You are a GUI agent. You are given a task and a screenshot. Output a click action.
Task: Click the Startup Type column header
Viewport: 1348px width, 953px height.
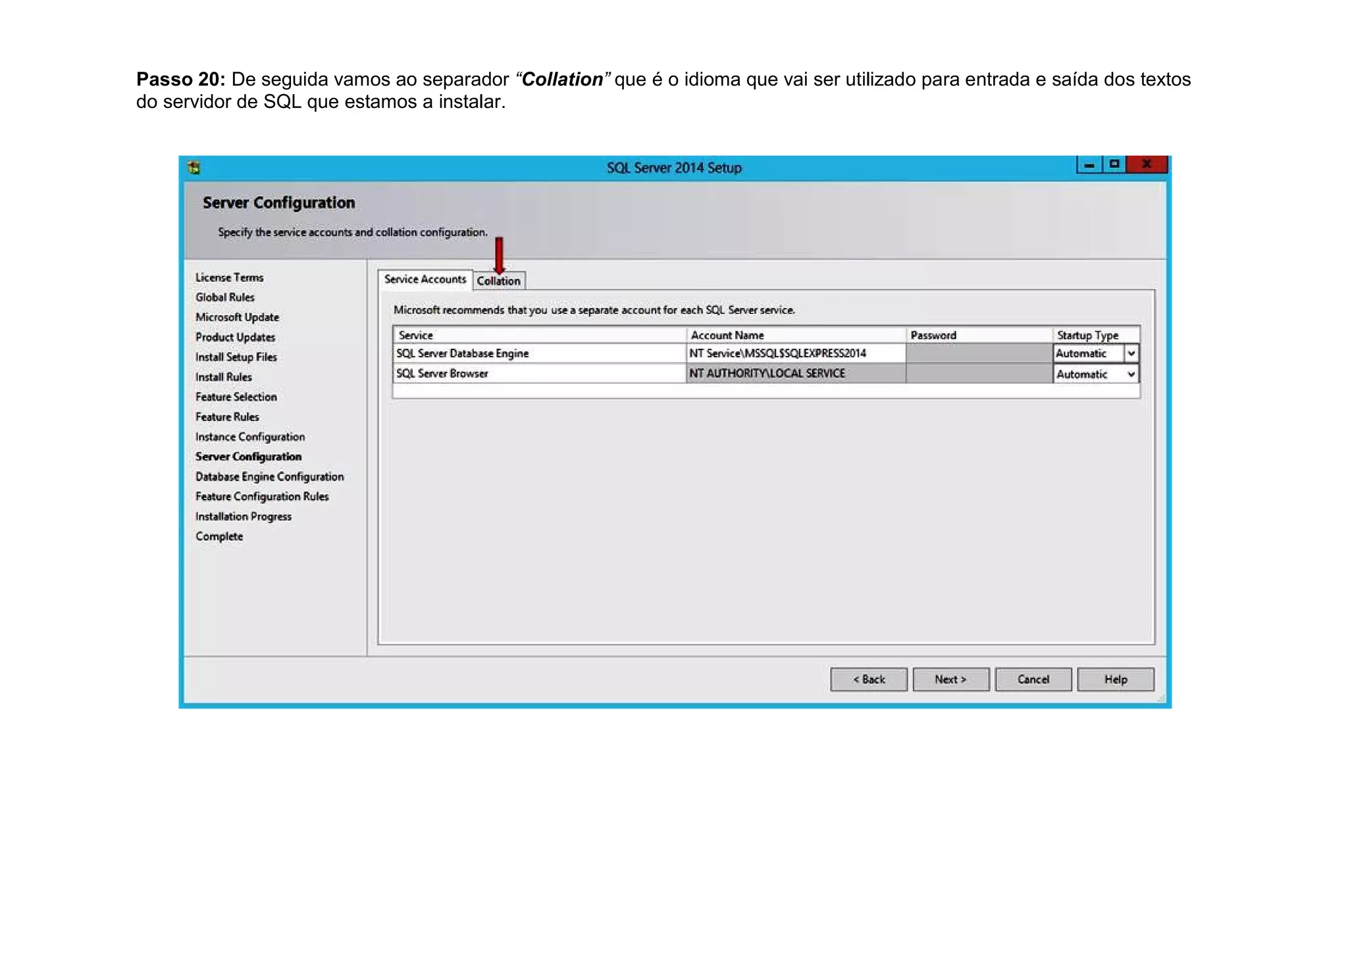click(x=1096, y=335)
